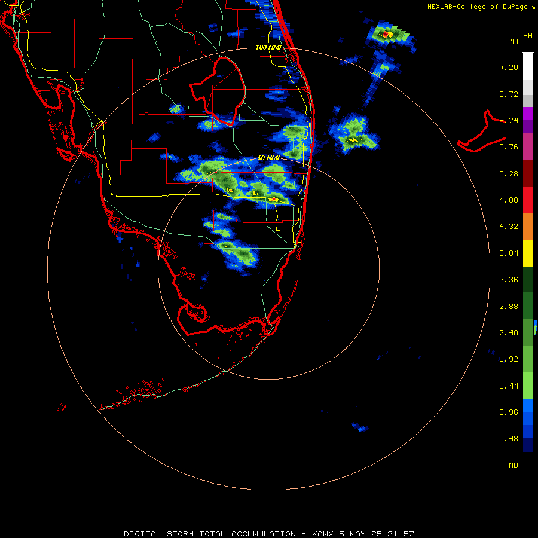Click the 1.44 legend value
538x538 pixels.
509,386
